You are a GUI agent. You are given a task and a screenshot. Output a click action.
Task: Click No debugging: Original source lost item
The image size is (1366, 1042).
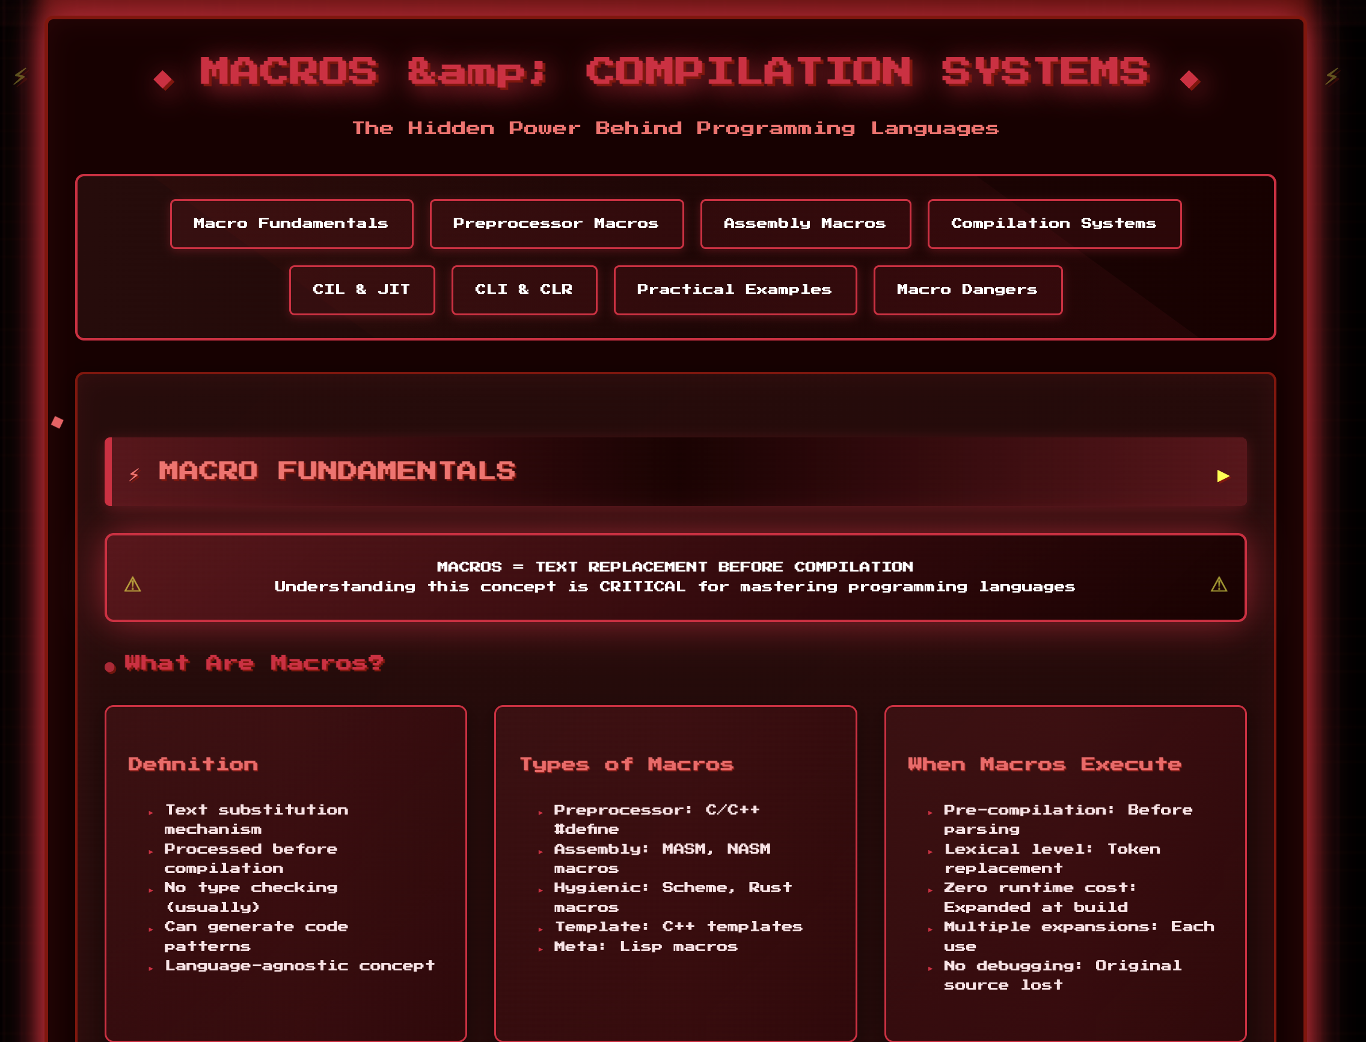point(1062,976)
